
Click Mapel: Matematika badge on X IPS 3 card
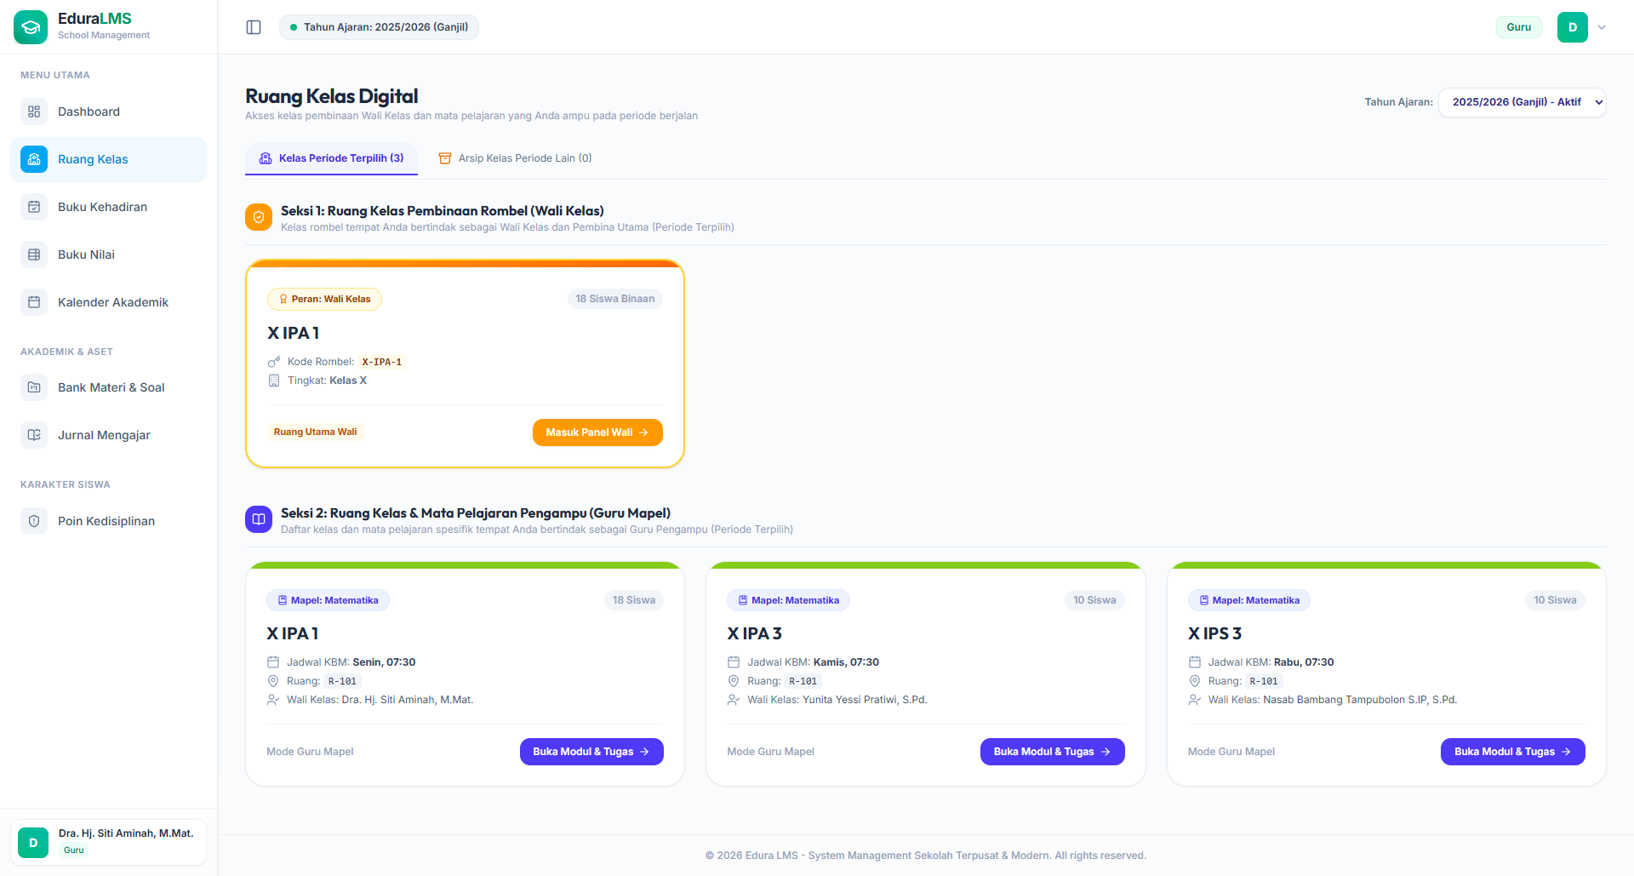point(1249,600)
